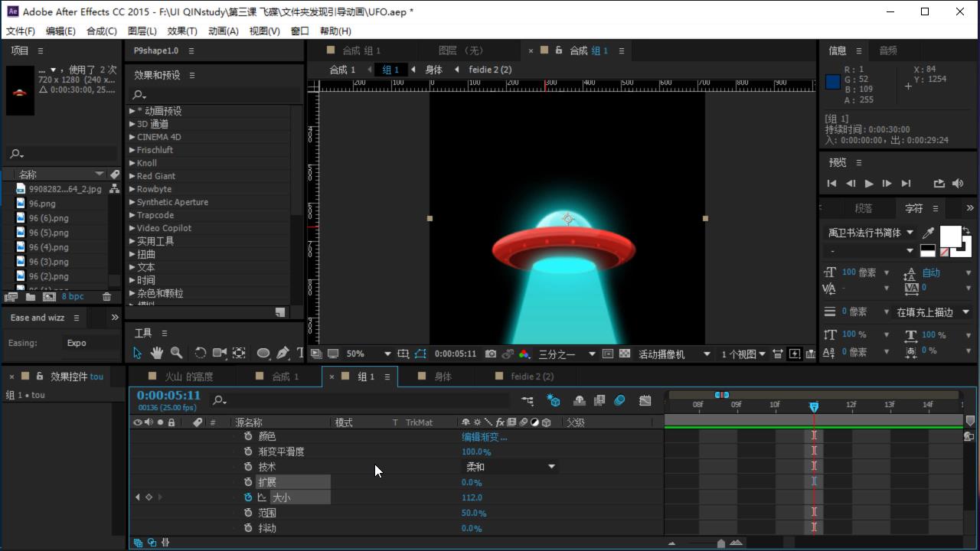Take a snapshot with the camera icon
This screenshot has width=980, height=551.
[491, 354]
